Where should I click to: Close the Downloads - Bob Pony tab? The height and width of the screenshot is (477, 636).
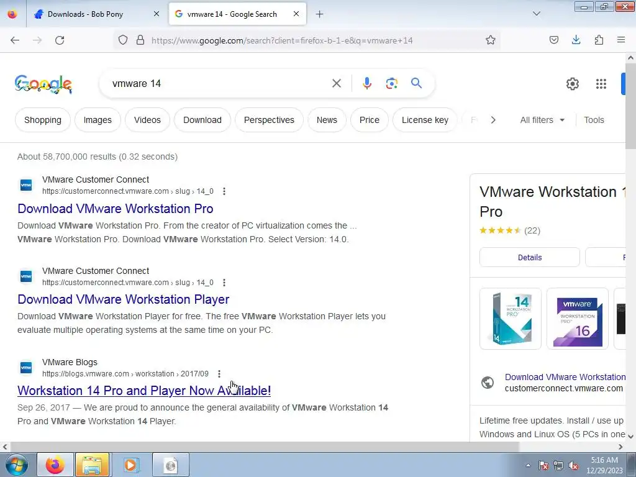pos(157,14)
